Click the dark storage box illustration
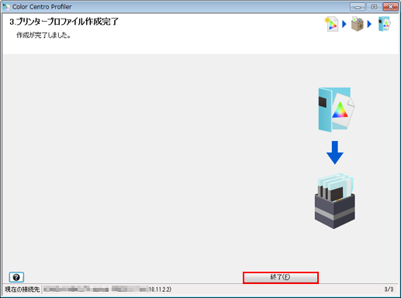Image resolution: width=401 pixels, height=298 pixels. pos(335,200)
